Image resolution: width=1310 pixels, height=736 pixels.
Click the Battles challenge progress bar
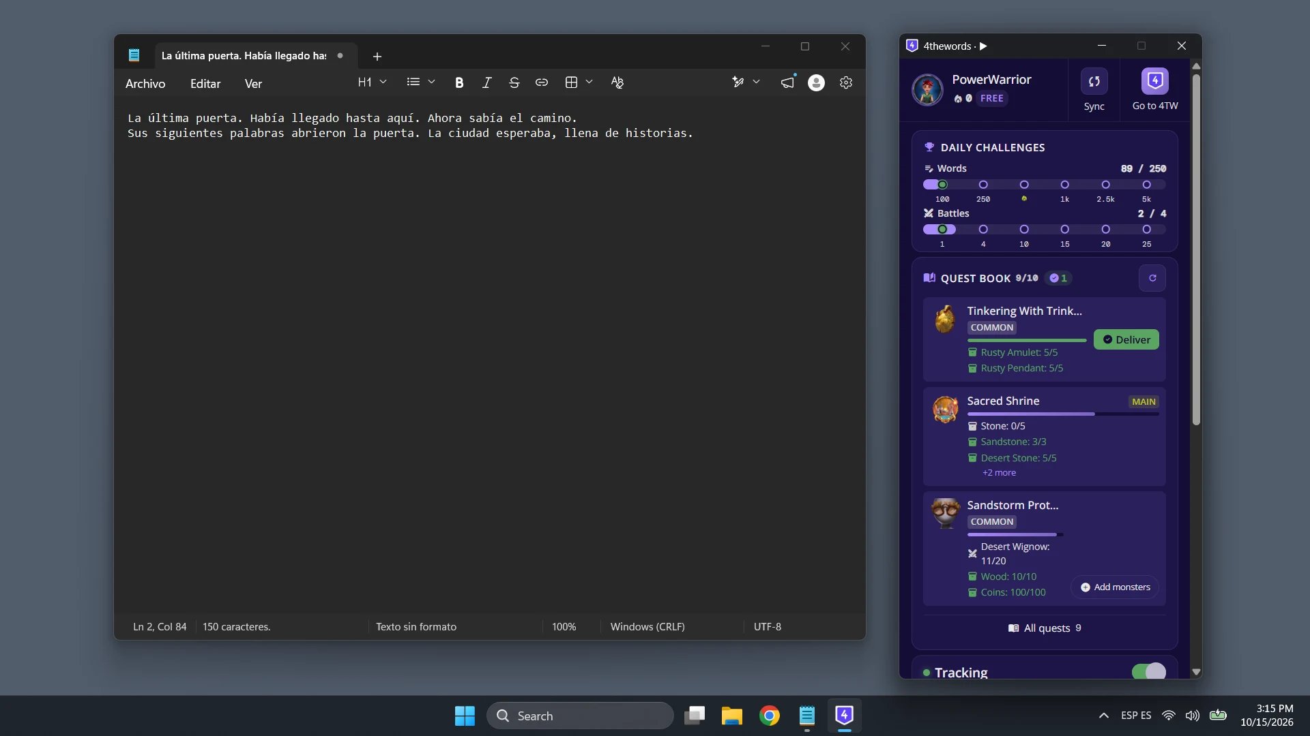click(1044, 230)
